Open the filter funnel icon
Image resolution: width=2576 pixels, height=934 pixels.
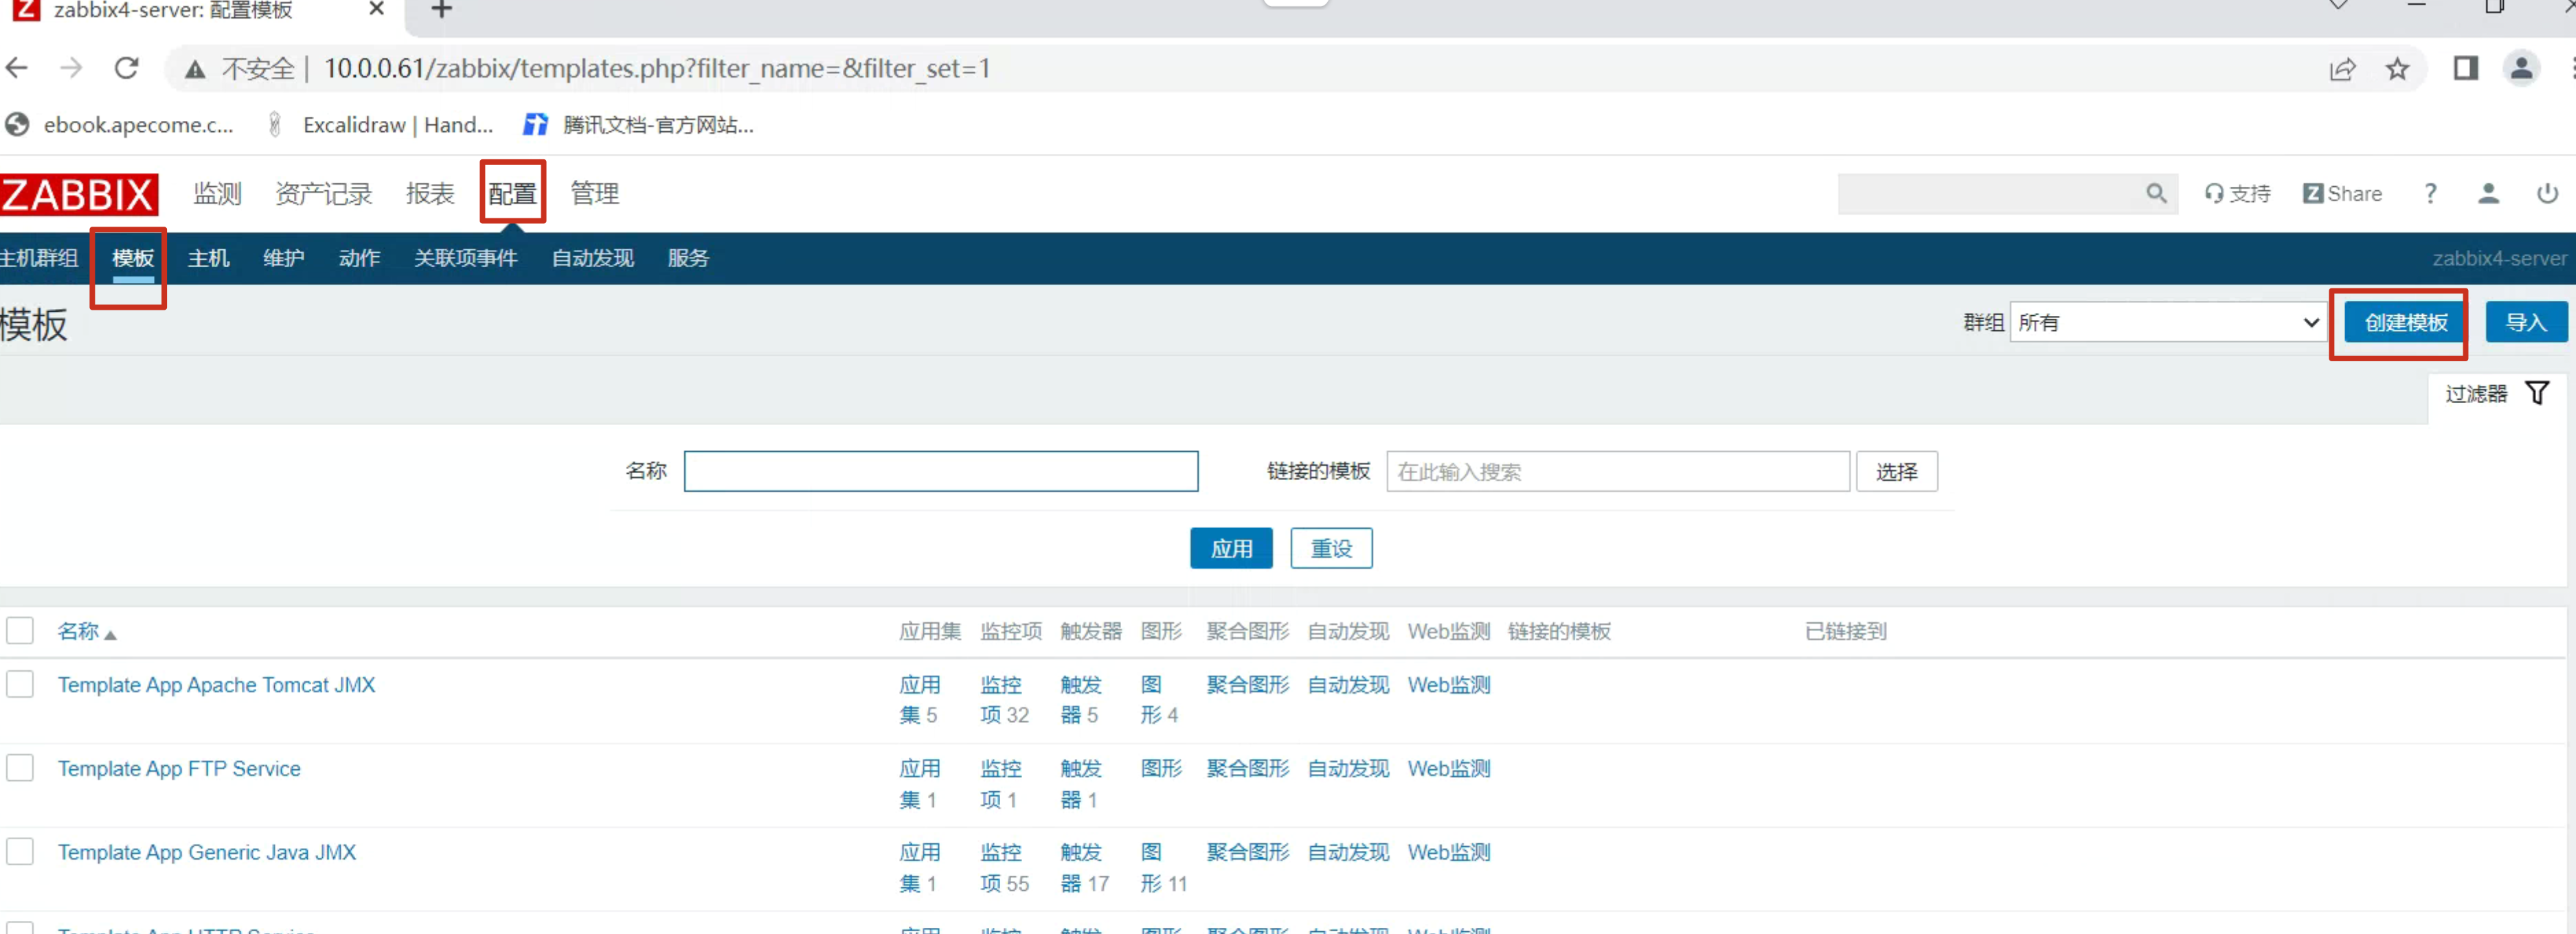coord(2537,393)
